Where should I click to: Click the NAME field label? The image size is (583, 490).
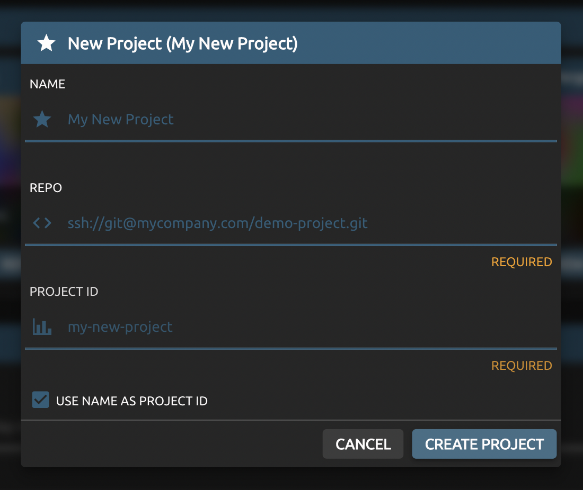(x=48, y=84)
